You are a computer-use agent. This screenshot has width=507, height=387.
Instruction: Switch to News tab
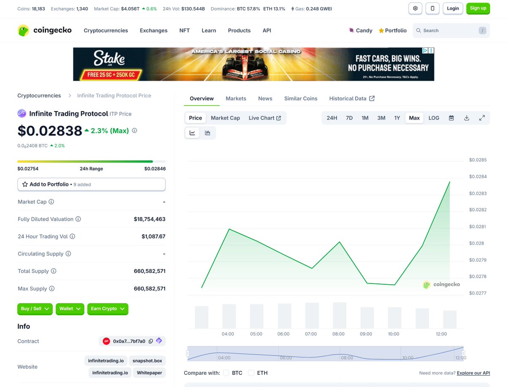[x=265, y=99]
